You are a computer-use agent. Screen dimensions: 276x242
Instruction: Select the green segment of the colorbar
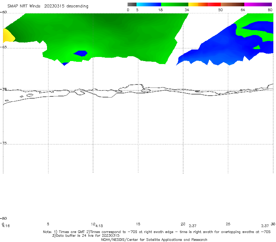tap(175, 4)
